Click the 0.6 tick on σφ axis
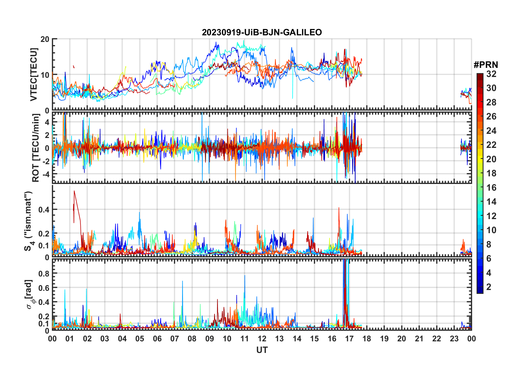The image size is (524, 367). point(44,288)
